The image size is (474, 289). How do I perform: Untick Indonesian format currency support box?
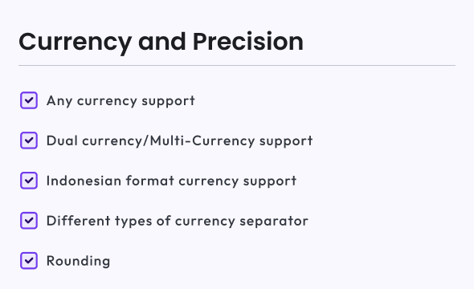pyautogui.click(x=29, y=181)
